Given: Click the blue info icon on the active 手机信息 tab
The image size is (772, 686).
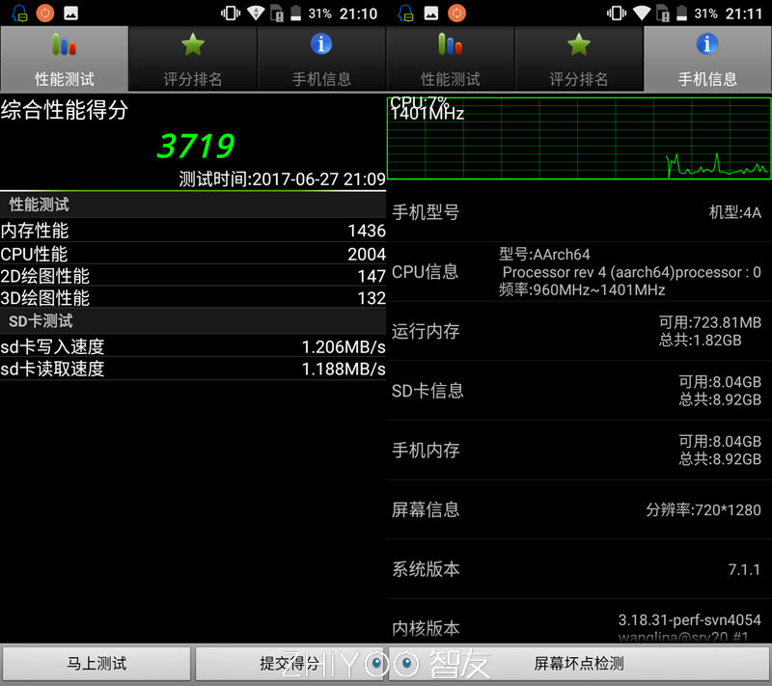Looking at the screenshot, I should 707,44.
